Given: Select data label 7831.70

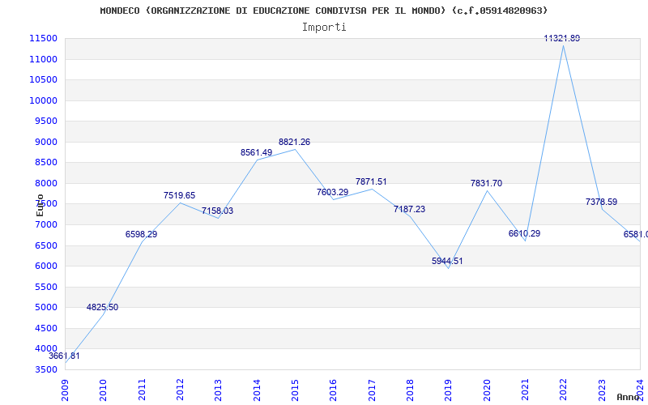Looking at the screenshot, I should pos(487,184).
